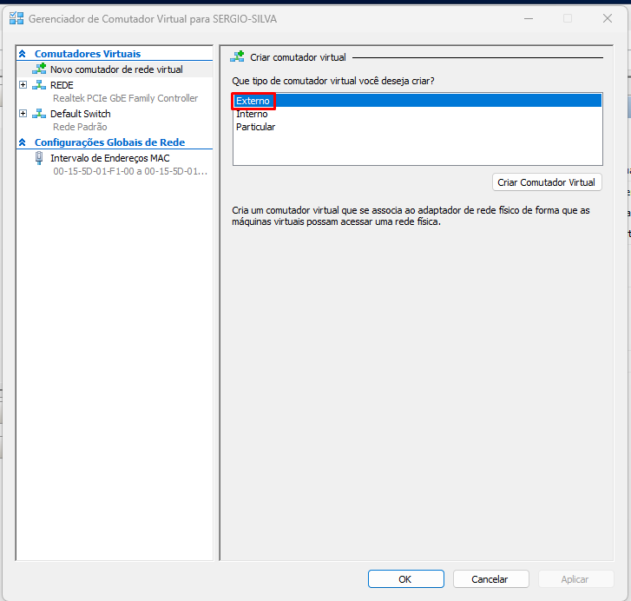Click the Cancelar button

(x=490, y=579)
